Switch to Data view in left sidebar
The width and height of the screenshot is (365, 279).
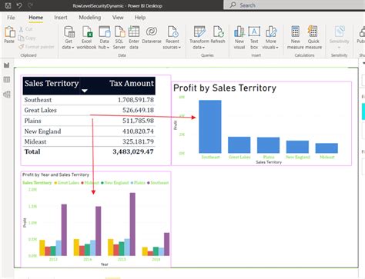[7, 80]
